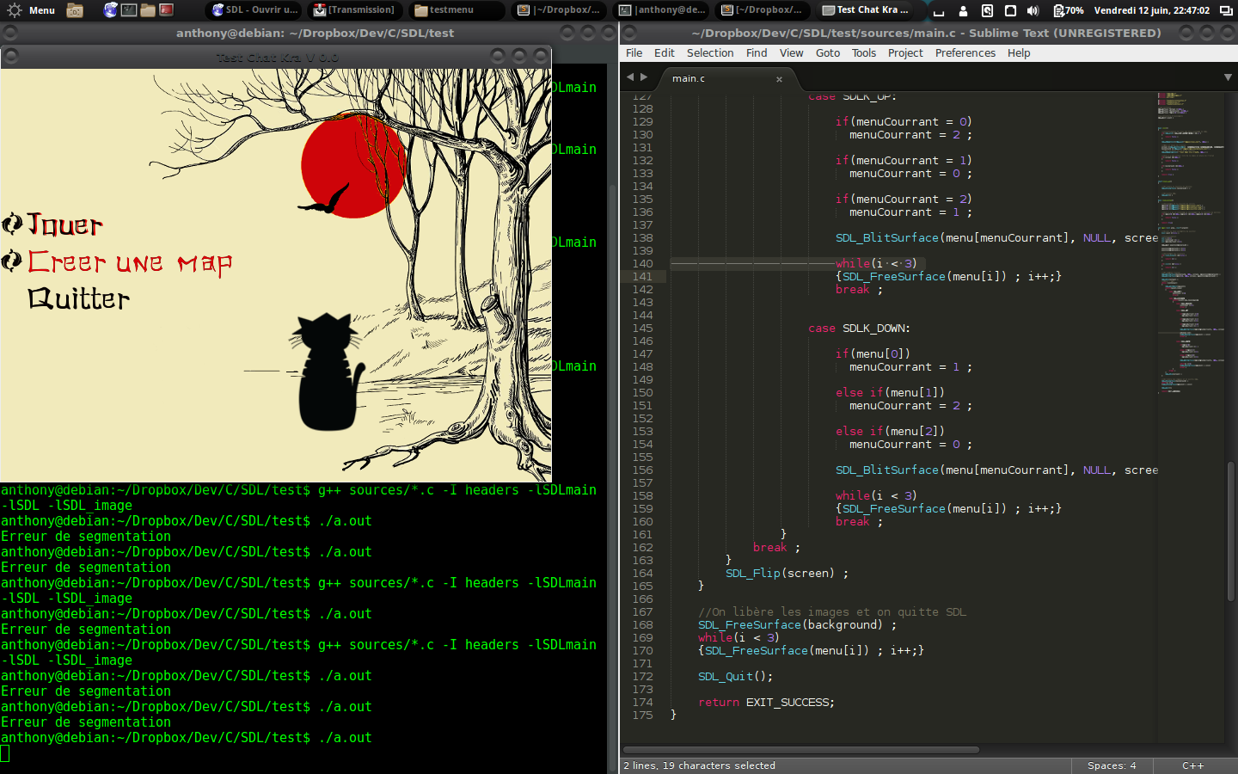Image resolution: width=1238 pixels, height=774 pixels.
Task: Open the Tools menu in Sublime Text
Action: [864, 52]
